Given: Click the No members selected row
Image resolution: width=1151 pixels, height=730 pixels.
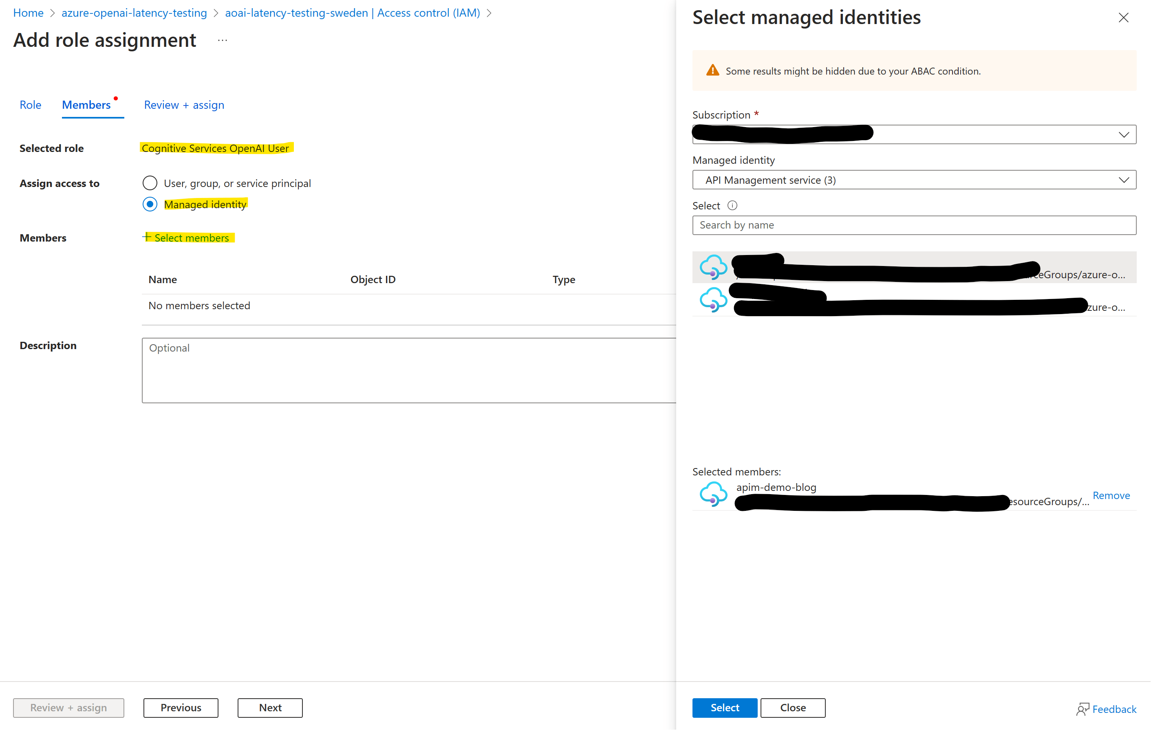Looking at the screenshot, I should pyautogui.click(x=409, y=306).
